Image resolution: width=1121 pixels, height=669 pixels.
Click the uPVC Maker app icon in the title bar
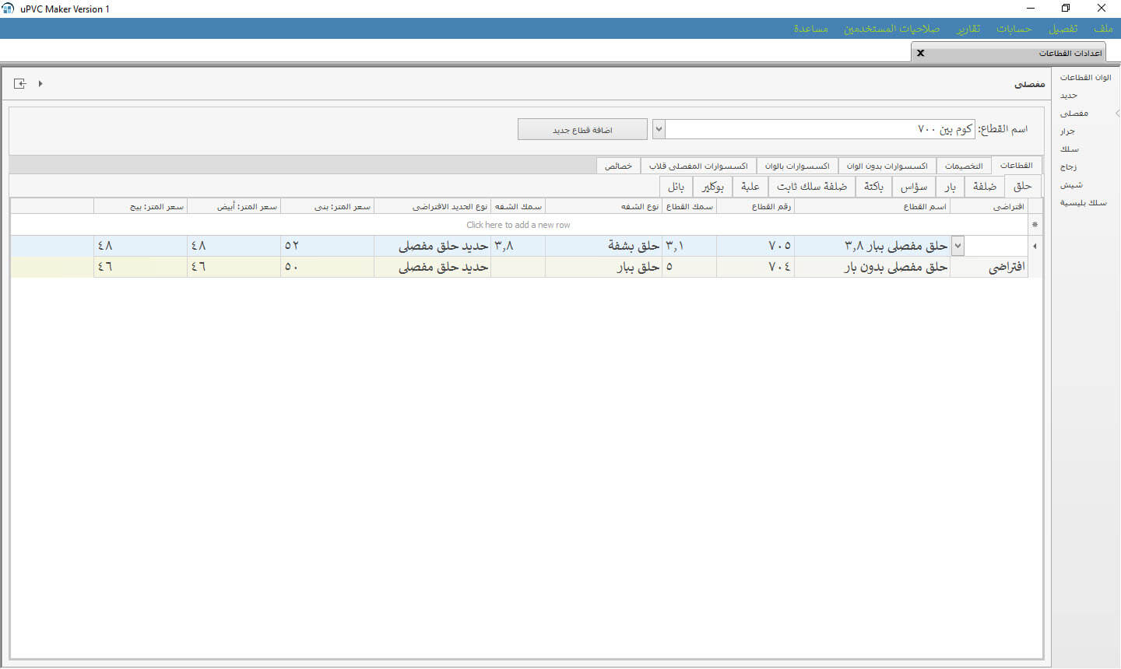(9, 9)
